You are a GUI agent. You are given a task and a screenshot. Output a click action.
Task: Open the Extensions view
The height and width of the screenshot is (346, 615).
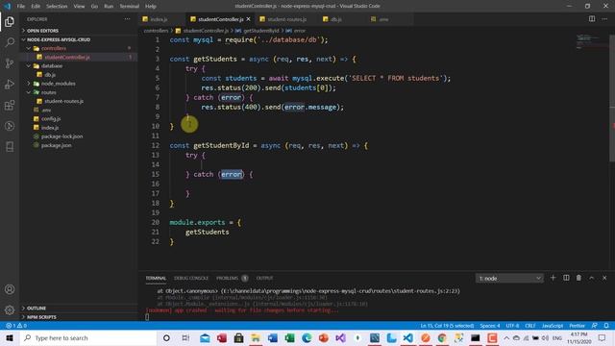[x=10, y=105]
